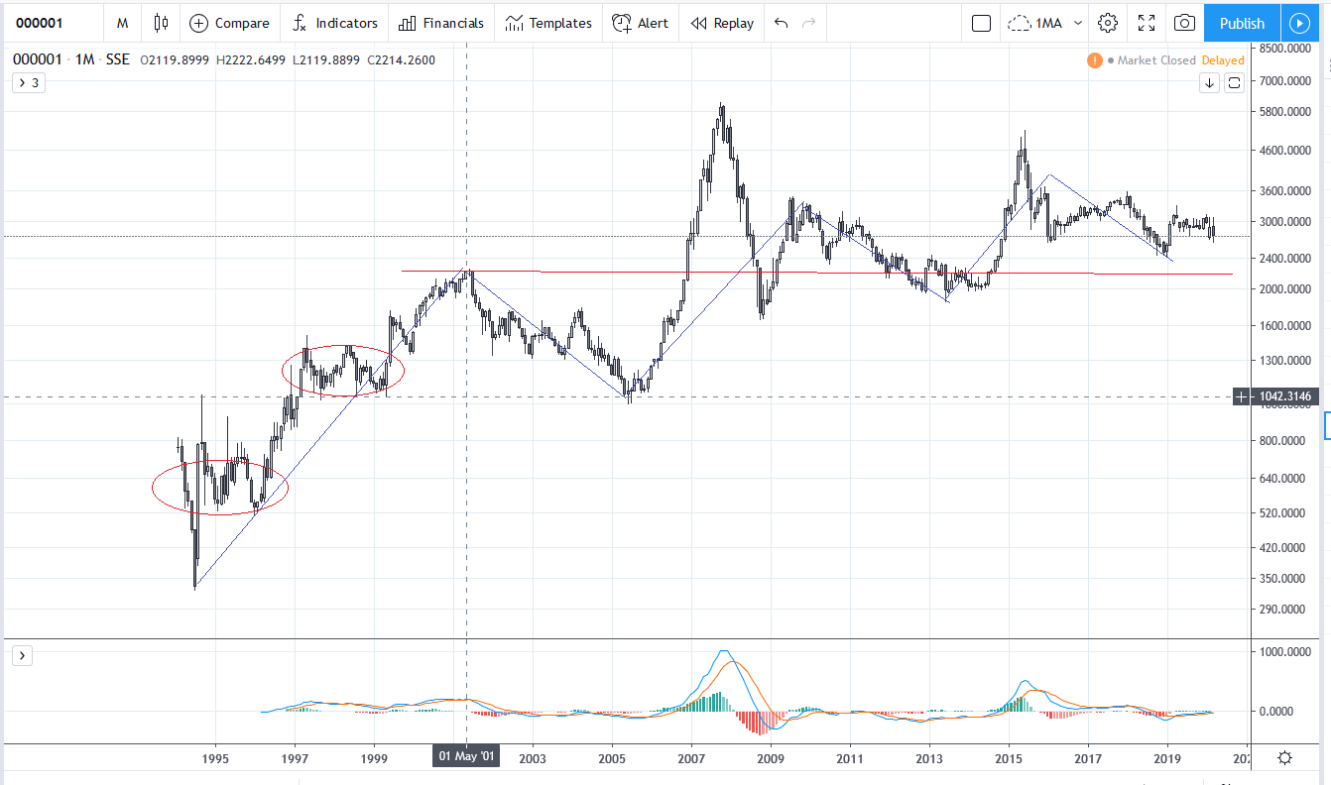Take a chart snapshot with camera icon
Image resolution: width=1331 pixels, height=785 pixels.
[x=1184, y=23]
